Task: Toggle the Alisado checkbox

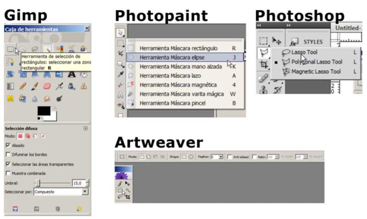Action: click(8, 145)
